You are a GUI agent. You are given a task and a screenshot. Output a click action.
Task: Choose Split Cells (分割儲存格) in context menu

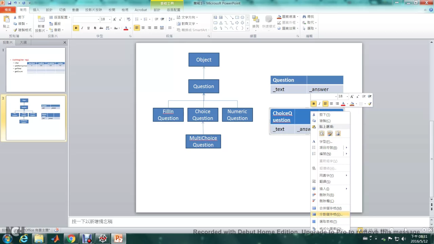[x=330, y=215]
